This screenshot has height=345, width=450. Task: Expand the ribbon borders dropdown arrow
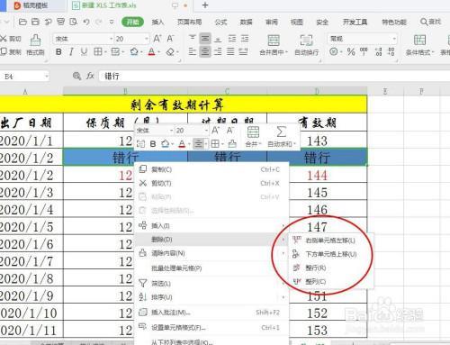click(105, 52)
